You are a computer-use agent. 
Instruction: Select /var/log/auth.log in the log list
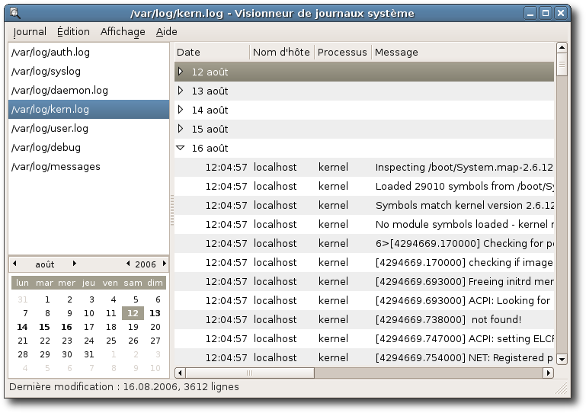click(50, 53)
